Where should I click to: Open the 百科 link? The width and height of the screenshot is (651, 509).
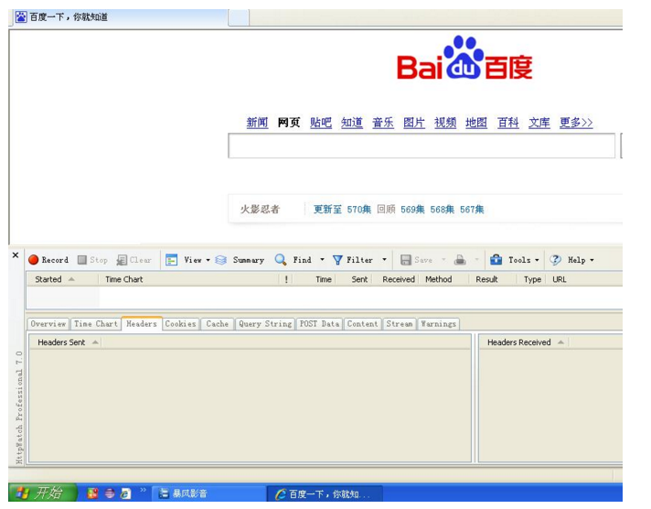pos(507,123)
